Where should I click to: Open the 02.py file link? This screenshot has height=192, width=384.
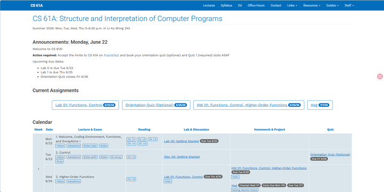[60, 162]
